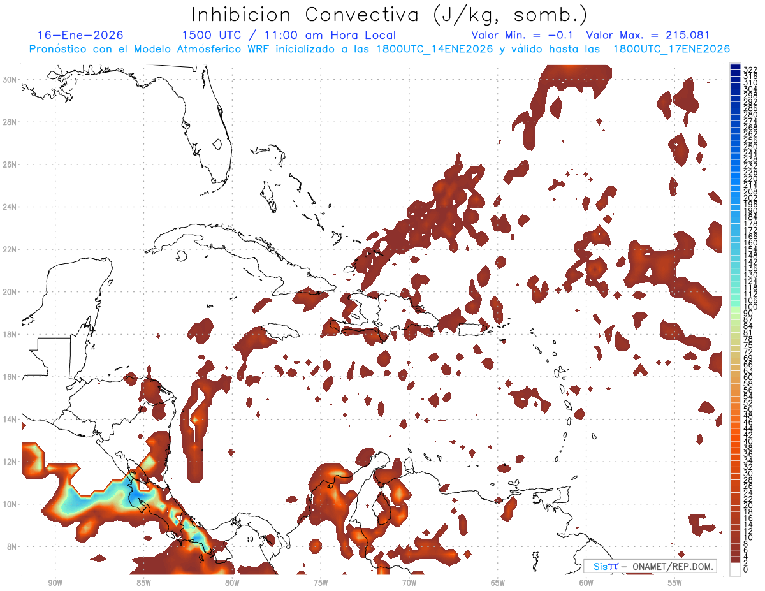Click the colorbar value "20"
Image resolution: width=765 pixels, height=591 pixels.
(x=748, y=505)
